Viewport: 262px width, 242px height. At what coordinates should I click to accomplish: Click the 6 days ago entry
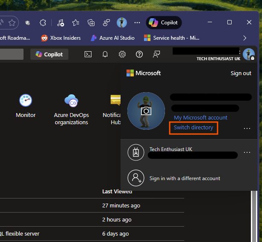[115, 234]
